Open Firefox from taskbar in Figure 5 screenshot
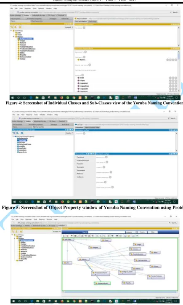The height and width of the screenshot is (305, 183). coord(62,202)
